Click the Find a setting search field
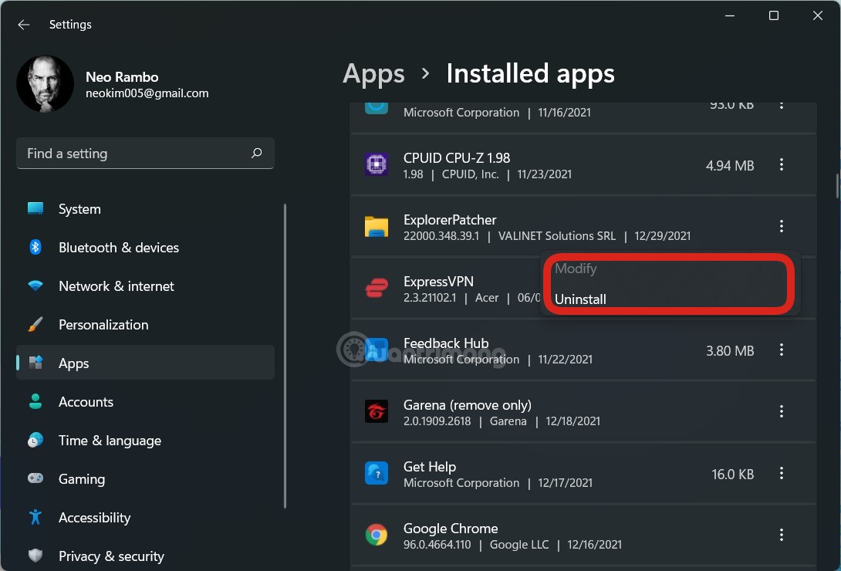The image size is (841, 571). tap(144, 153)
